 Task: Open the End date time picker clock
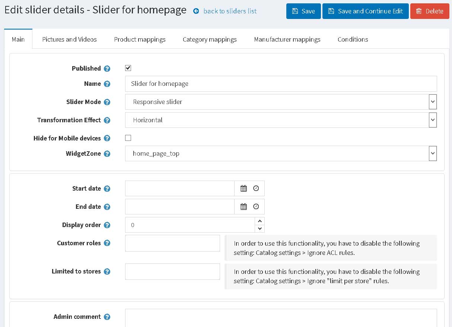tap(256, 207)
